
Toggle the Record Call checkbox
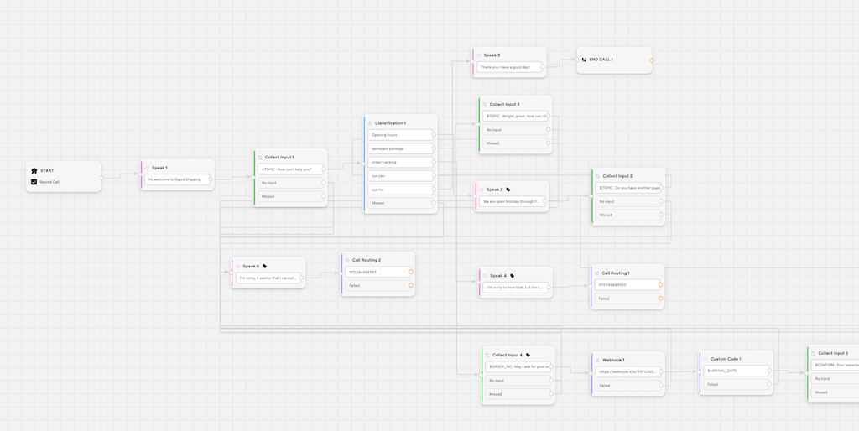click(34, 182)
